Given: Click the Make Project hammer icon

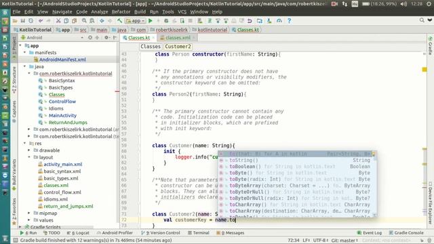Looking at the screenshot, I should point(119,21).
